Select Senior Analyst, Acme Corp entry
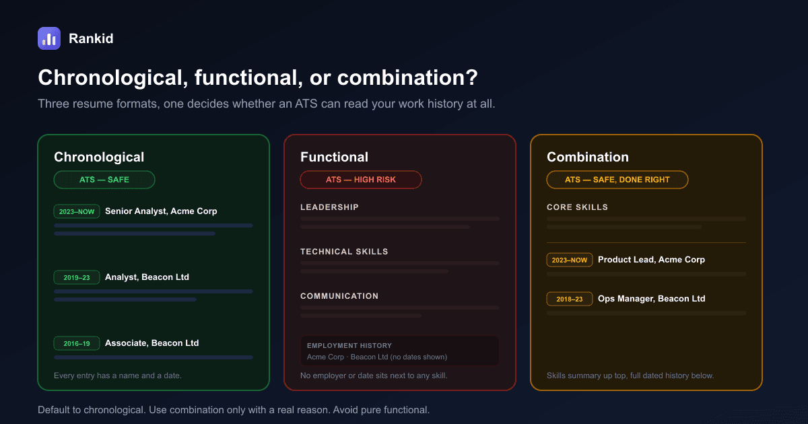808x424 pixels. click(x=161, y=211)
